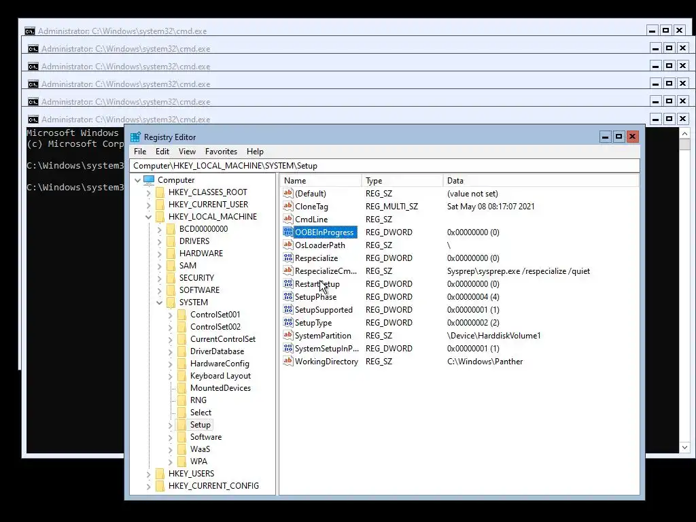Collapse the Computer root node

(x=137, y=180)
